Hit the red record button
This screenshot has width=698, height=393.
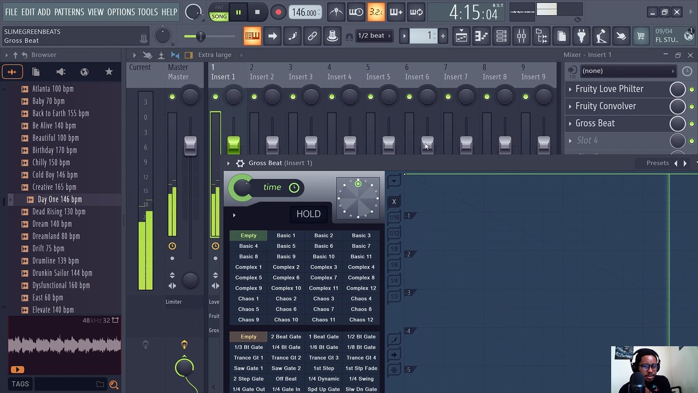[278, 12]
